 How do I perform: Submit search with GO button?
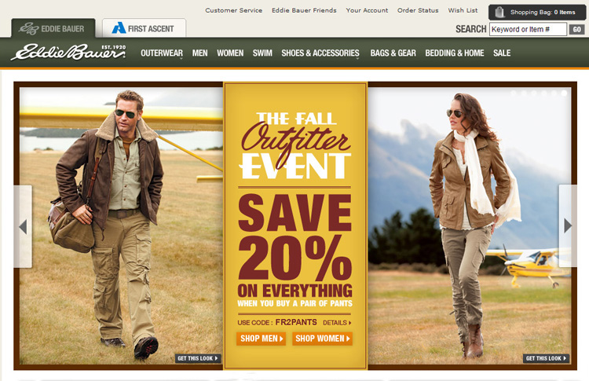point(576,29)
